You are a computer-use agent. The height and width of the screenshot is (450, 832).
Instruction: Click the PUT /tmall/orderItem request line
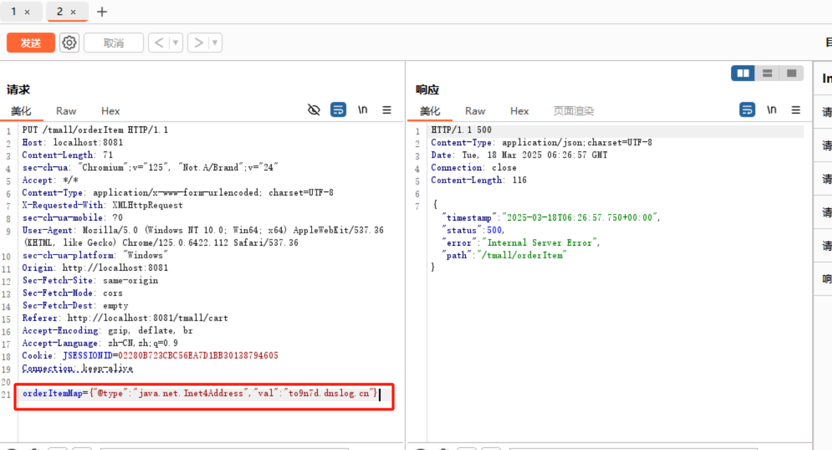pyautogui.click(x=95, y=130)
